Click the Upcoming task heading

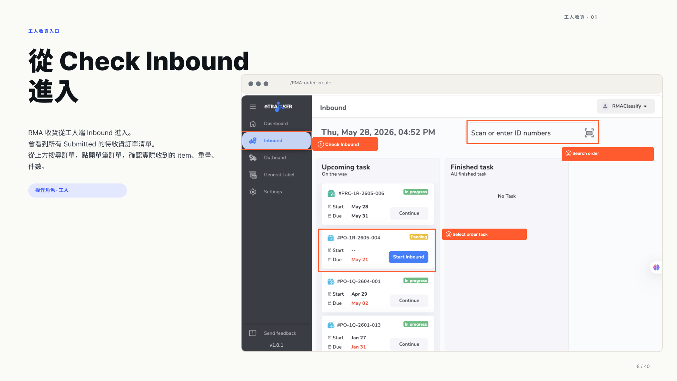pos(346,167)
